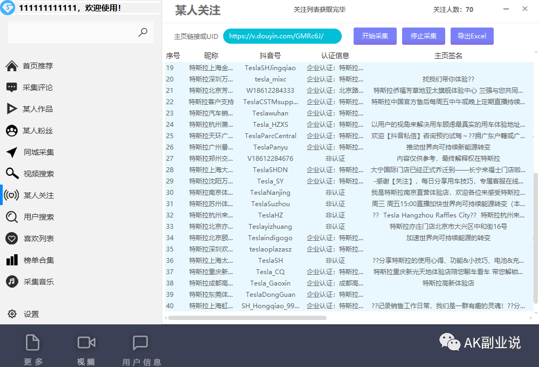Click 停止采集 button
The image size is (539, 367).
click(x=424, y=36)
